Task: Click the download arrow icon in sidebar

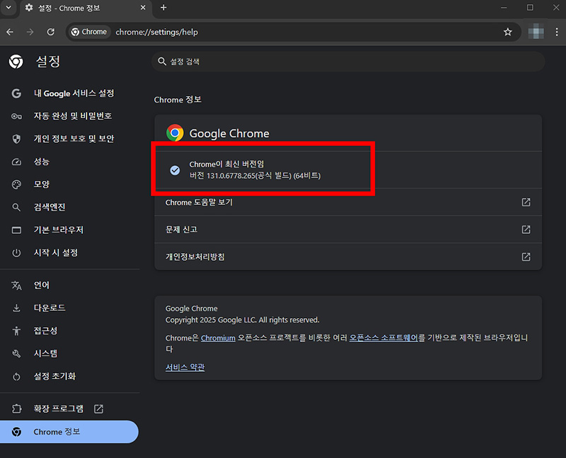Action: coord(16,308)
